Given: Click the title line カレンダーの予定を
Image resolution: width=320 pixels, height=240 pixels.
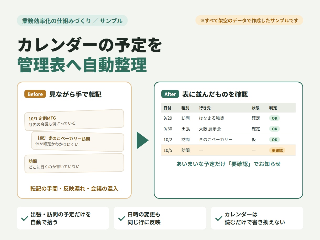Looking at the screenshot, I should (90, 45).
